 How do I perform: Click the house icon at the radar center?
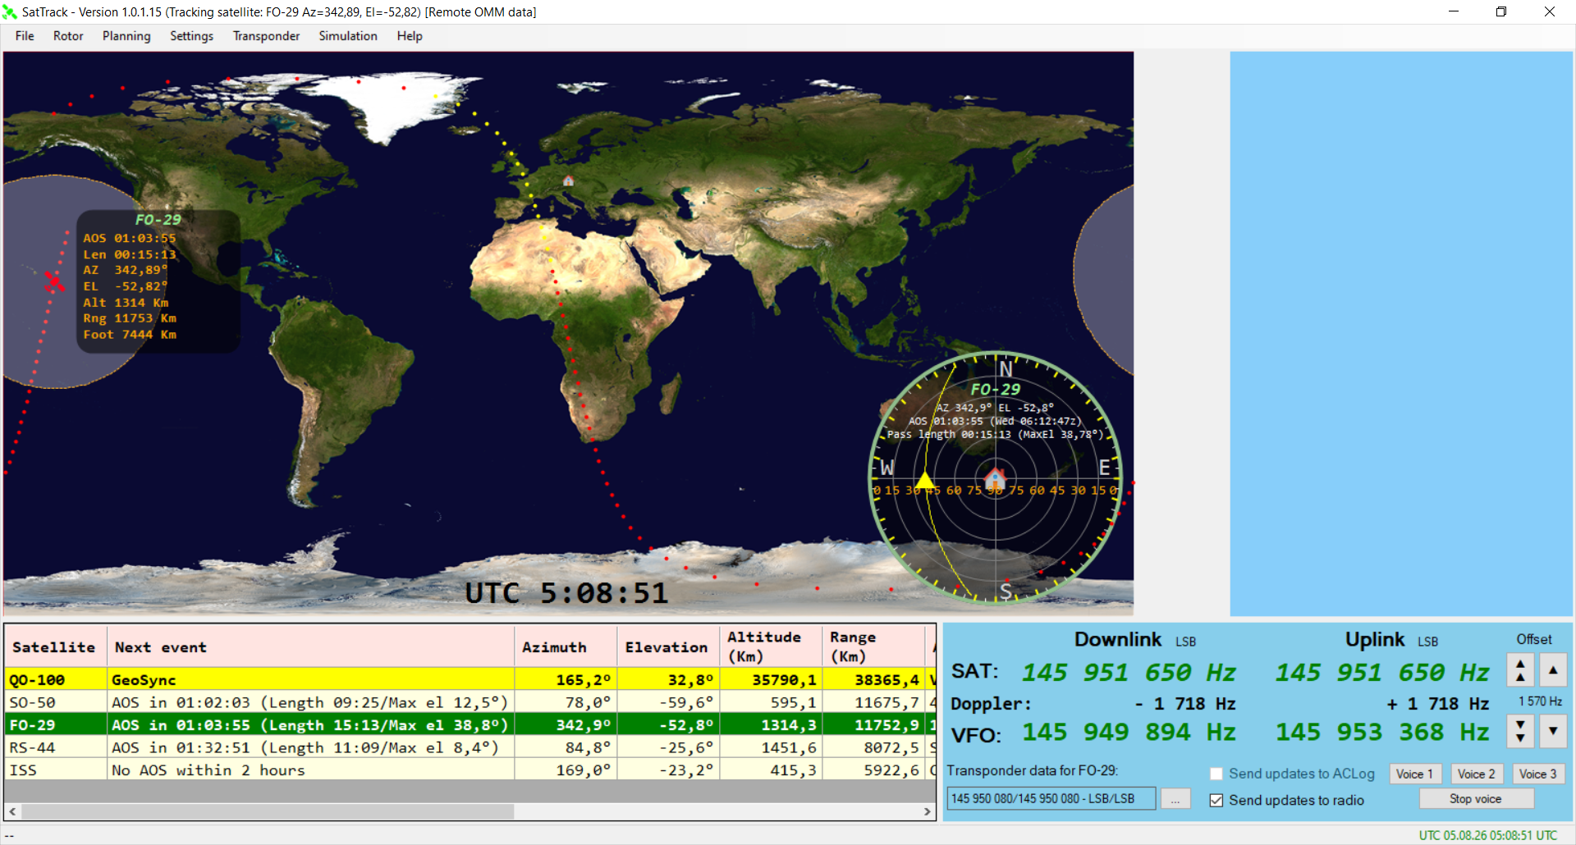click(x=996, y=477)
